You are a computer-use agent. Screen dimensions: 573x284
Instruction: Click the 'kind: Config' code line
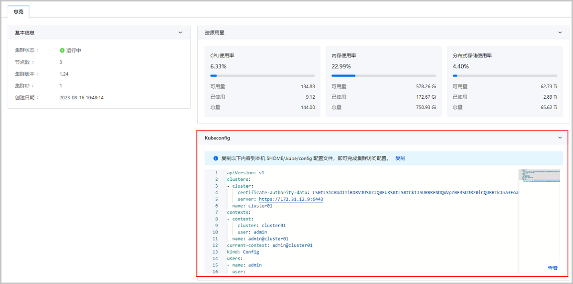tap(243, 252)
